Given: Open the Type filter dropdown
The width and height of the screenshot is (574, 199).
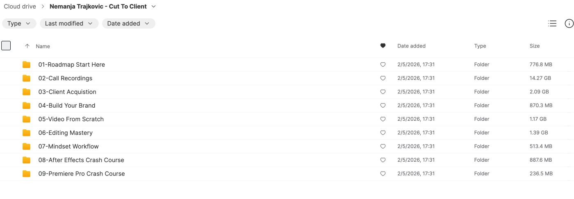Looking at the screenshot, I should pos(19,24).
